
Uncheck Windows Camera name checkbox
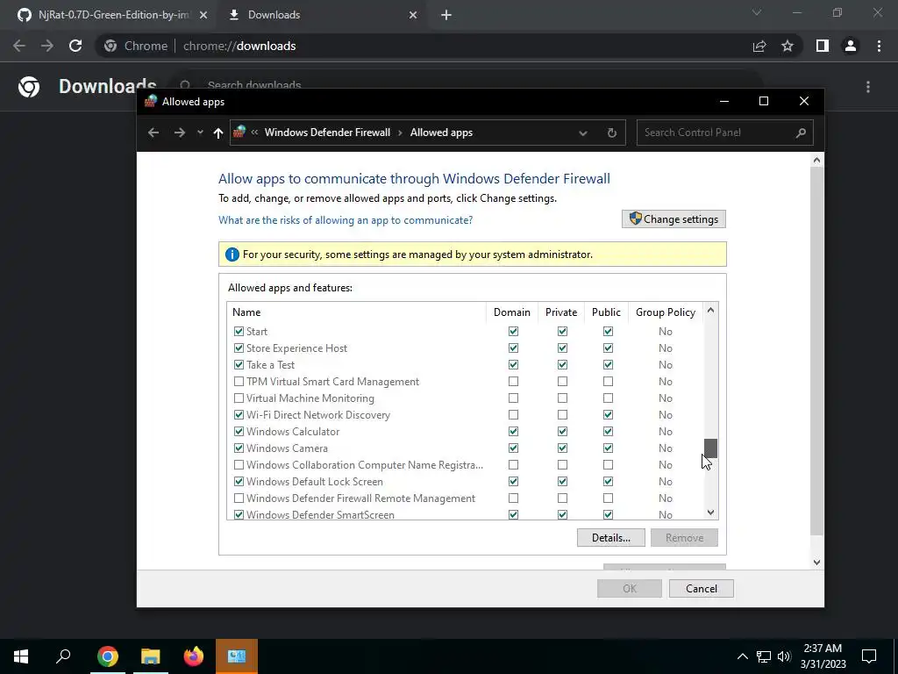(239, 448)
